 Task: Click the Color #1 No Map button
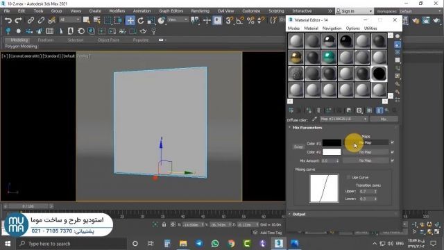(x=366, y=142)
